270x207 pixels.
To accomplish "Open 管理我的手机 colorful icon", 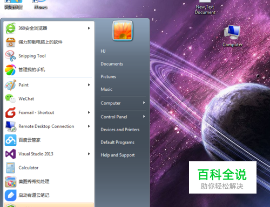I will click(x=11, y=70).
